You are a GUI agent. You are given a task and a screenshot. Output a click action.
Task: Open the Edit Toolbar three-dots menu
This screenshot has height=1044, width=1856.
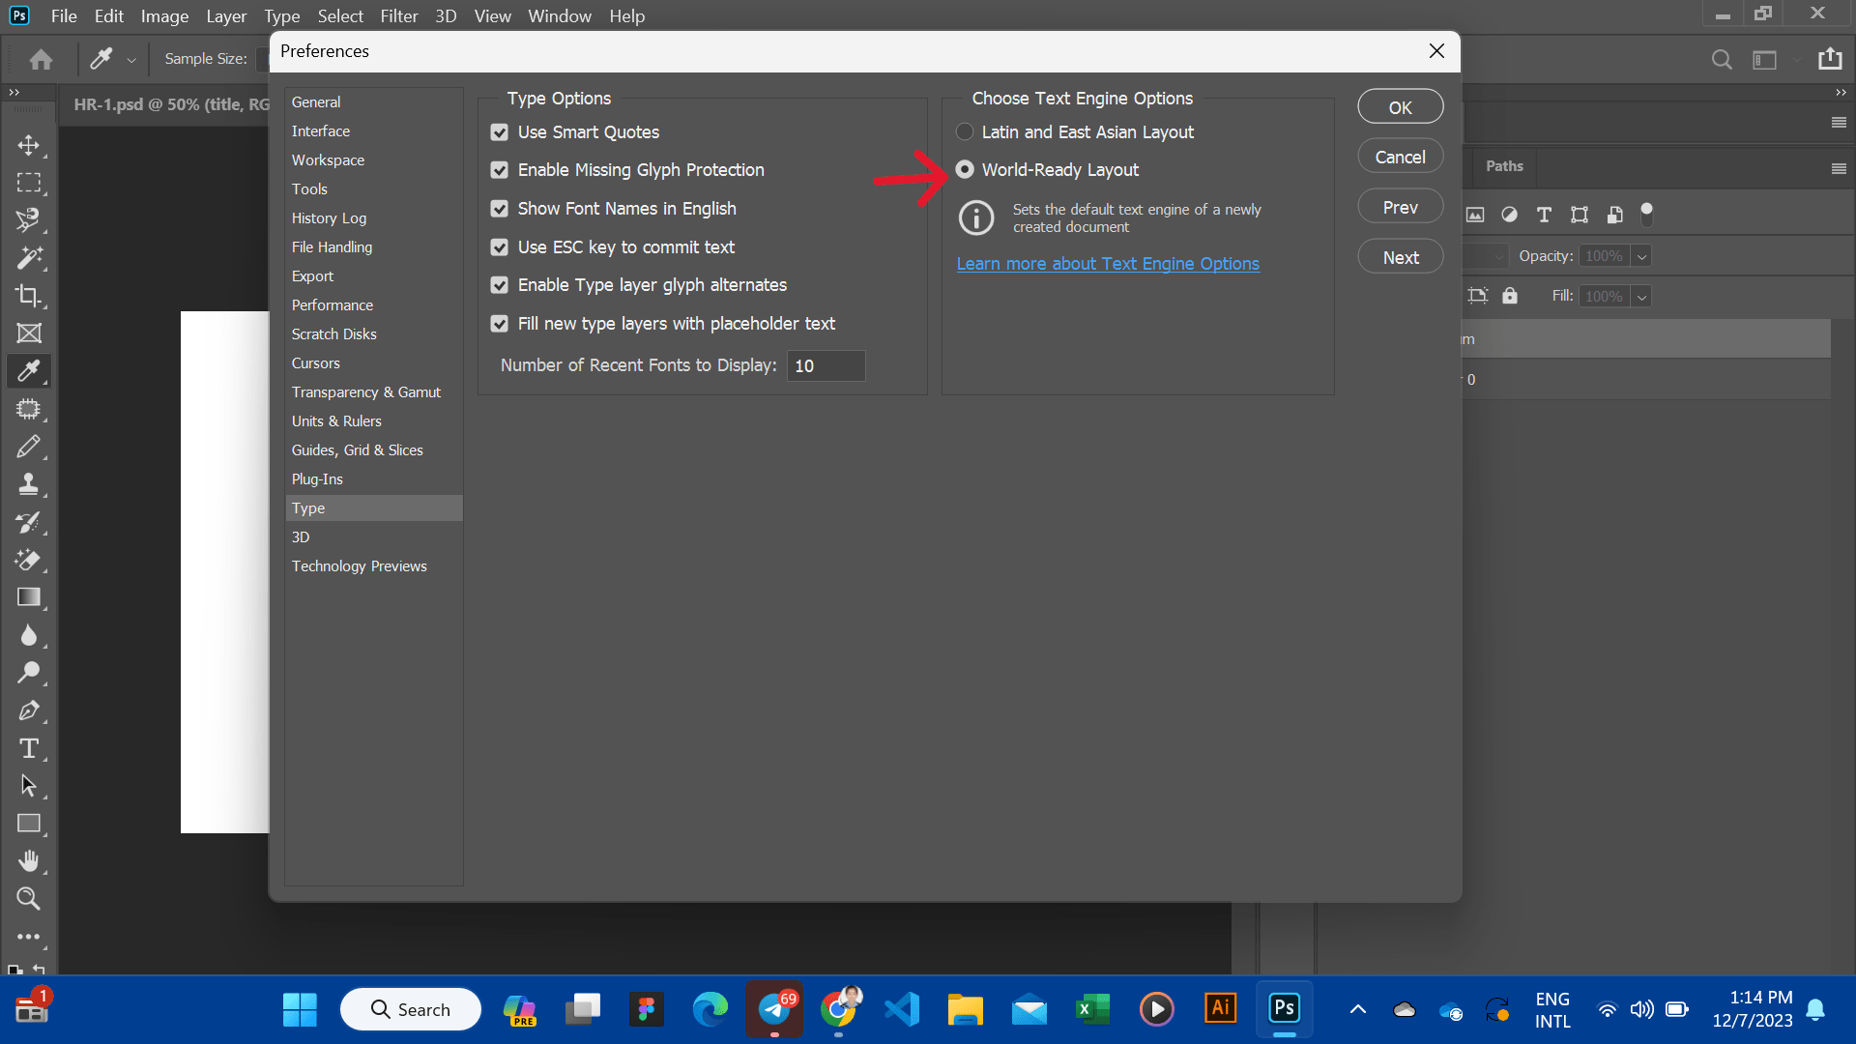[29, 937]
